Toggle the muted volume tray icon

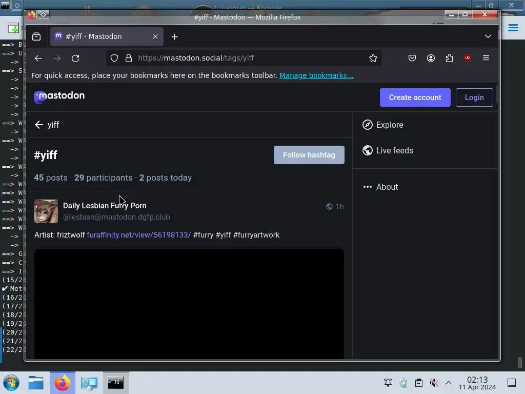[434, 383]
